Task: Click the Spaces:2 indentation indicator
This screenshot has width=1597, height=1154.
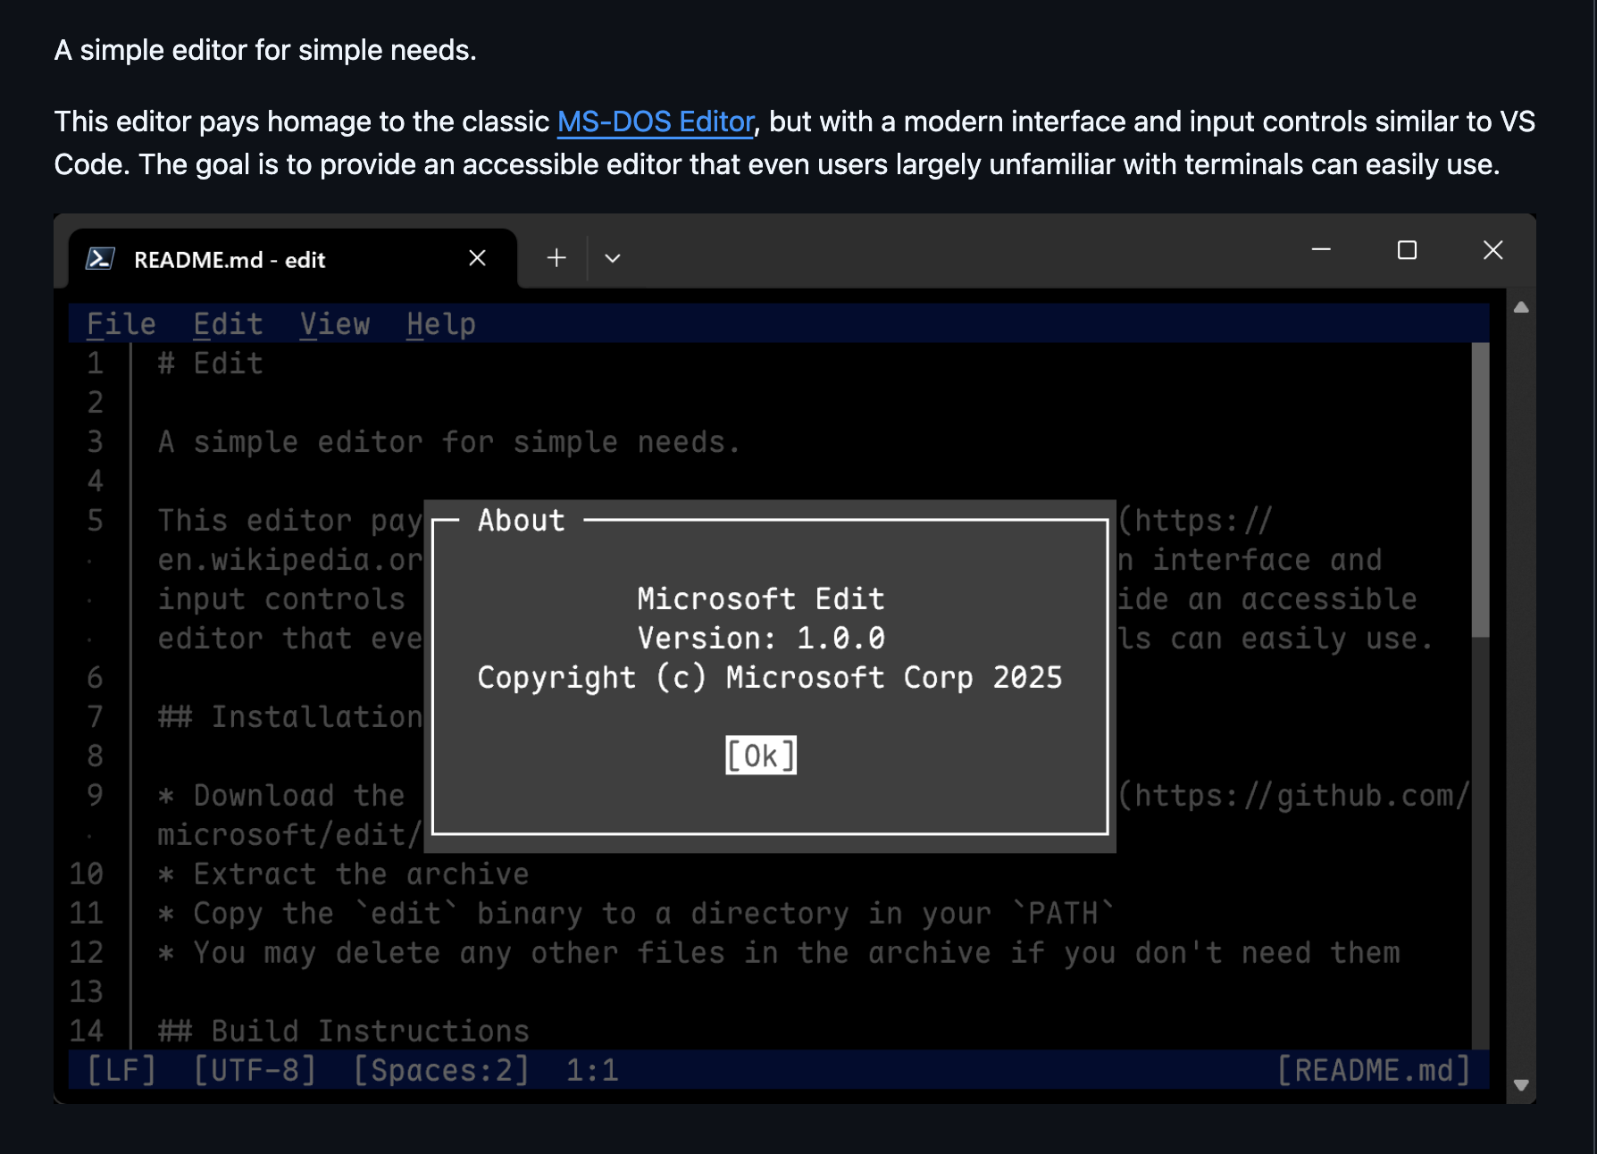Action: [439, 1069]
